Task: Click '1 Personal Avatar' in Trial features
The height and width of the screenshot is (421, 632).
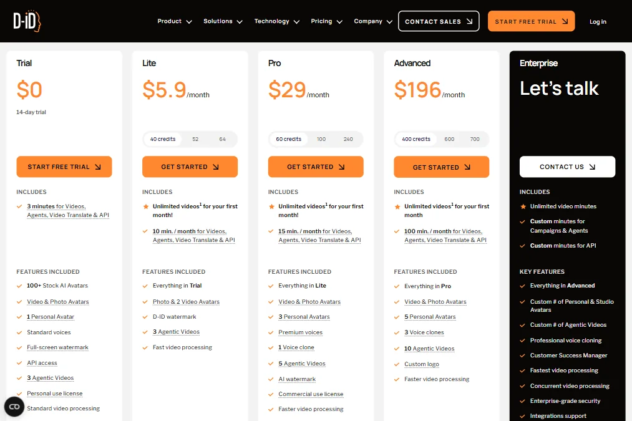Action: [51, 317]
